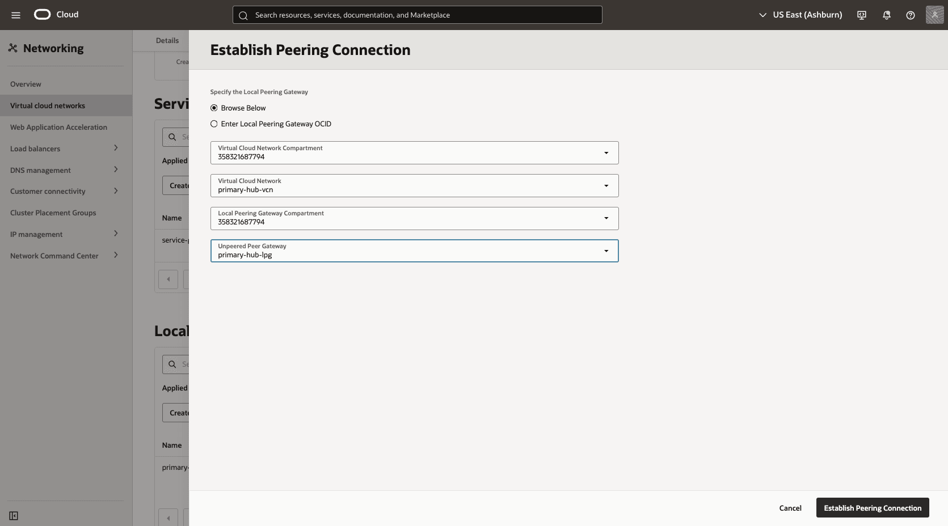Open the help icon
Screen dimensions: 948x526
(x=910, y=15)
